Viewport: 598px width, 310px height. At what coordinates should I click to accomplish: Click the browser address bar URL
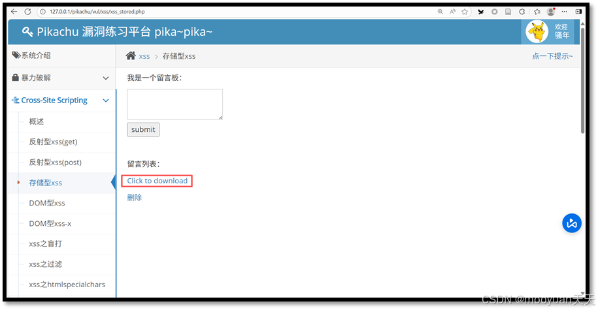point(97,12)
